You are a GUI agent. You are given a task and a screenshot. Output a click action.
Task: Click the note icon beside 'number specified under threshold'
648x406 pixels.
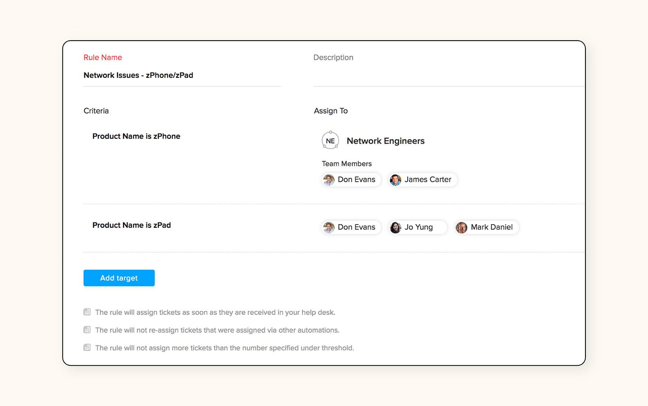pyautogui.click(x=87, y=348)
